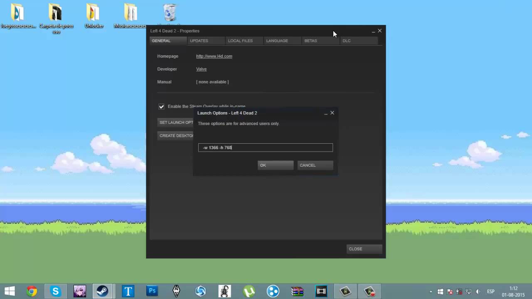Open the anime character taskbar icon

coord(79,291)
